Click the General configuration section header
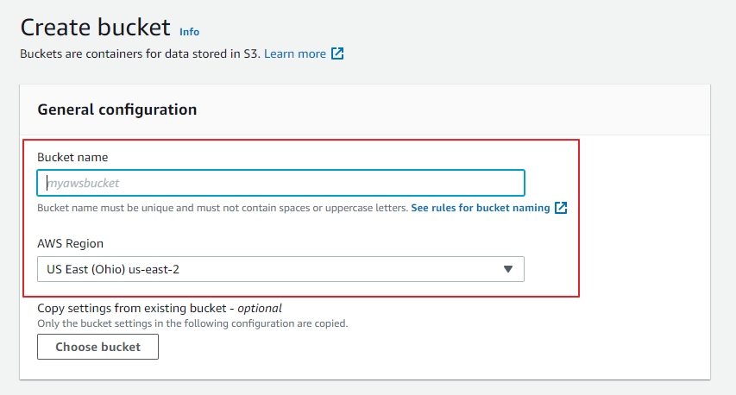736x395 pixels. coord(117,110)
